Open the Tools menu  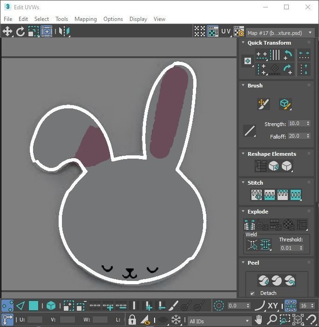coord(61,19)
